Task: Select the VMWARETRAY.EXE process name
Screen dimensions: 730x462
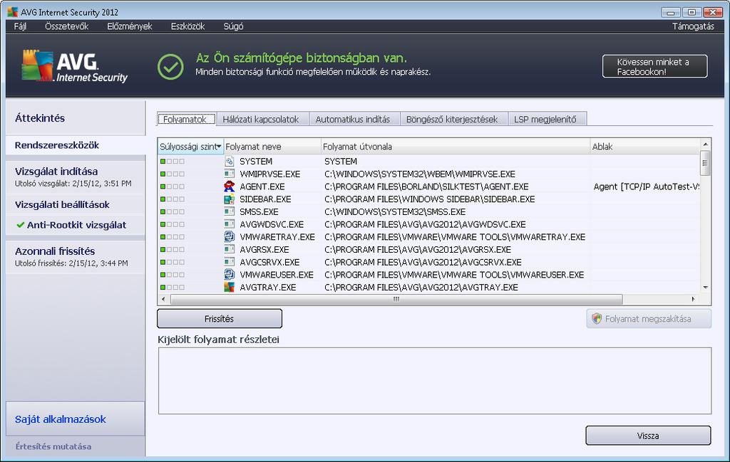Action: (277, 236)
